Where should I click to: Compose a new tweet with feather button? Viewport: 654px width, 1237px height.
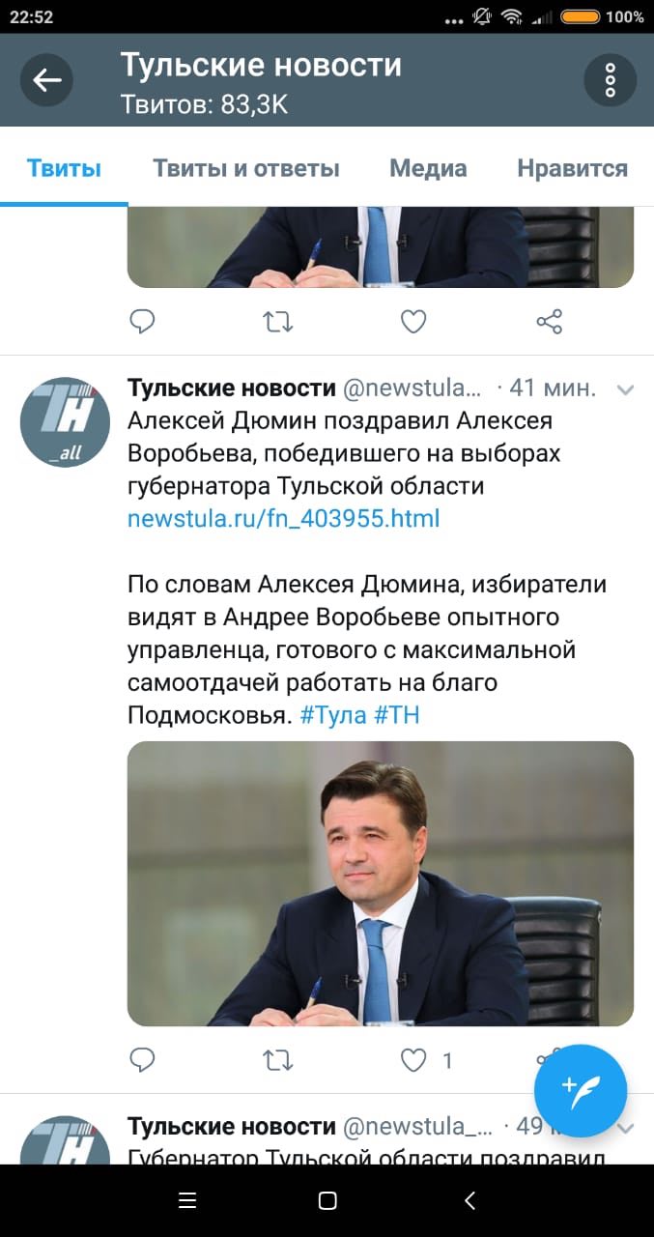tap(581, 1091)
